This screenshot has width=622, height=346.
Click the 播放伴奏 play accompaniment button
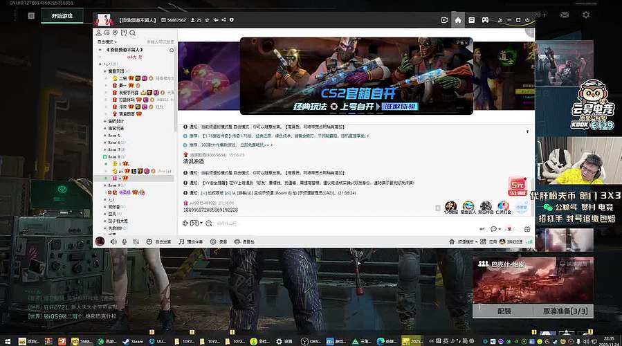[x=191, y=242]
